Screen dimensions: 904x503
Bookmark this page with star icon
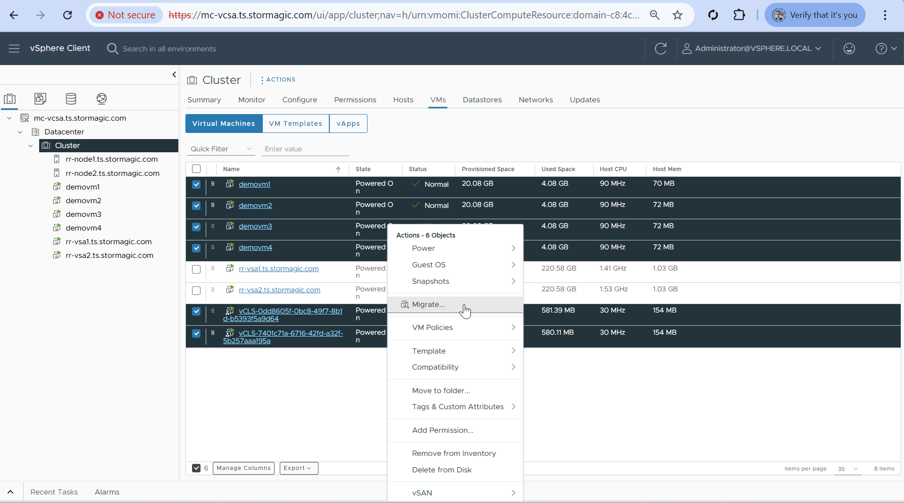(678, 15)
